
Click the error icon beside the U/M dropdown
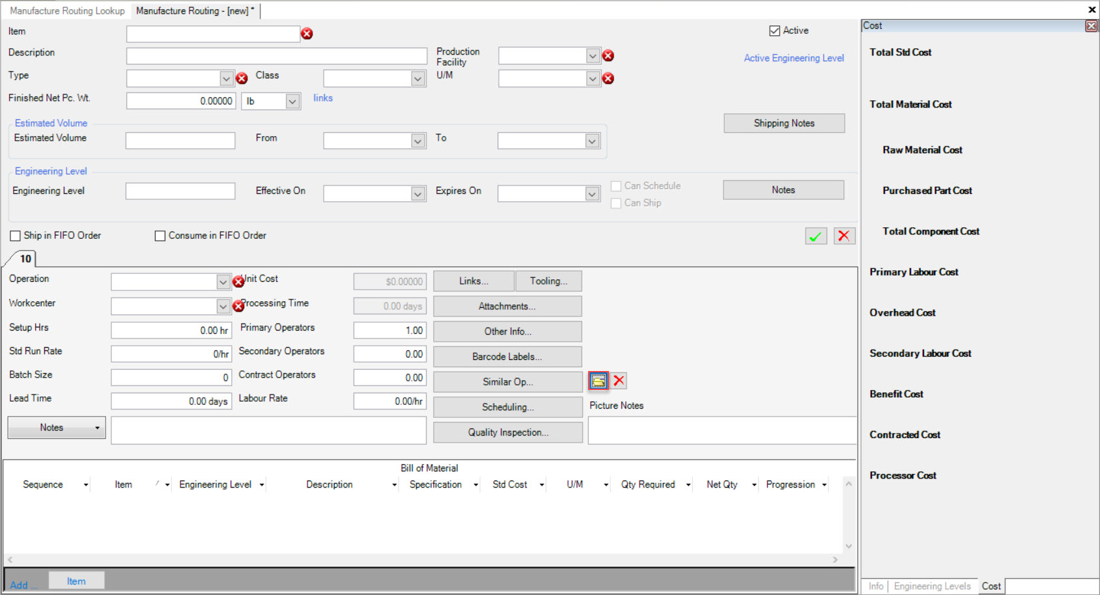point(608,79)
